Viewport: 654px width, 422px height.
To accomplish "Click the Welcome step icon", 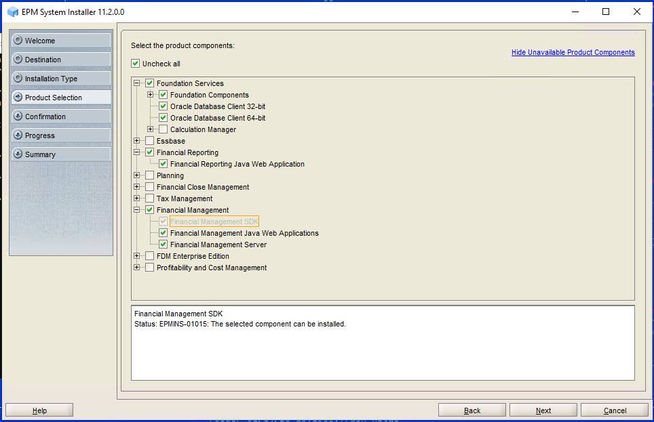I will tap(18, 40).
